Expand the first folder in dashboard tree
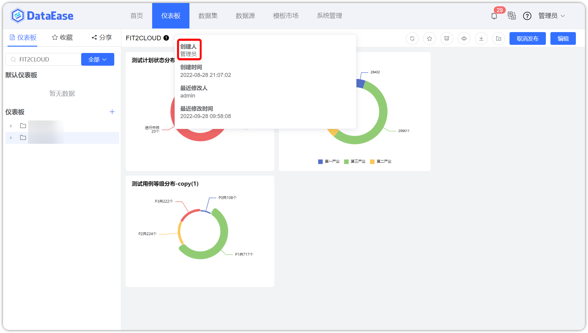 point(11,126)
